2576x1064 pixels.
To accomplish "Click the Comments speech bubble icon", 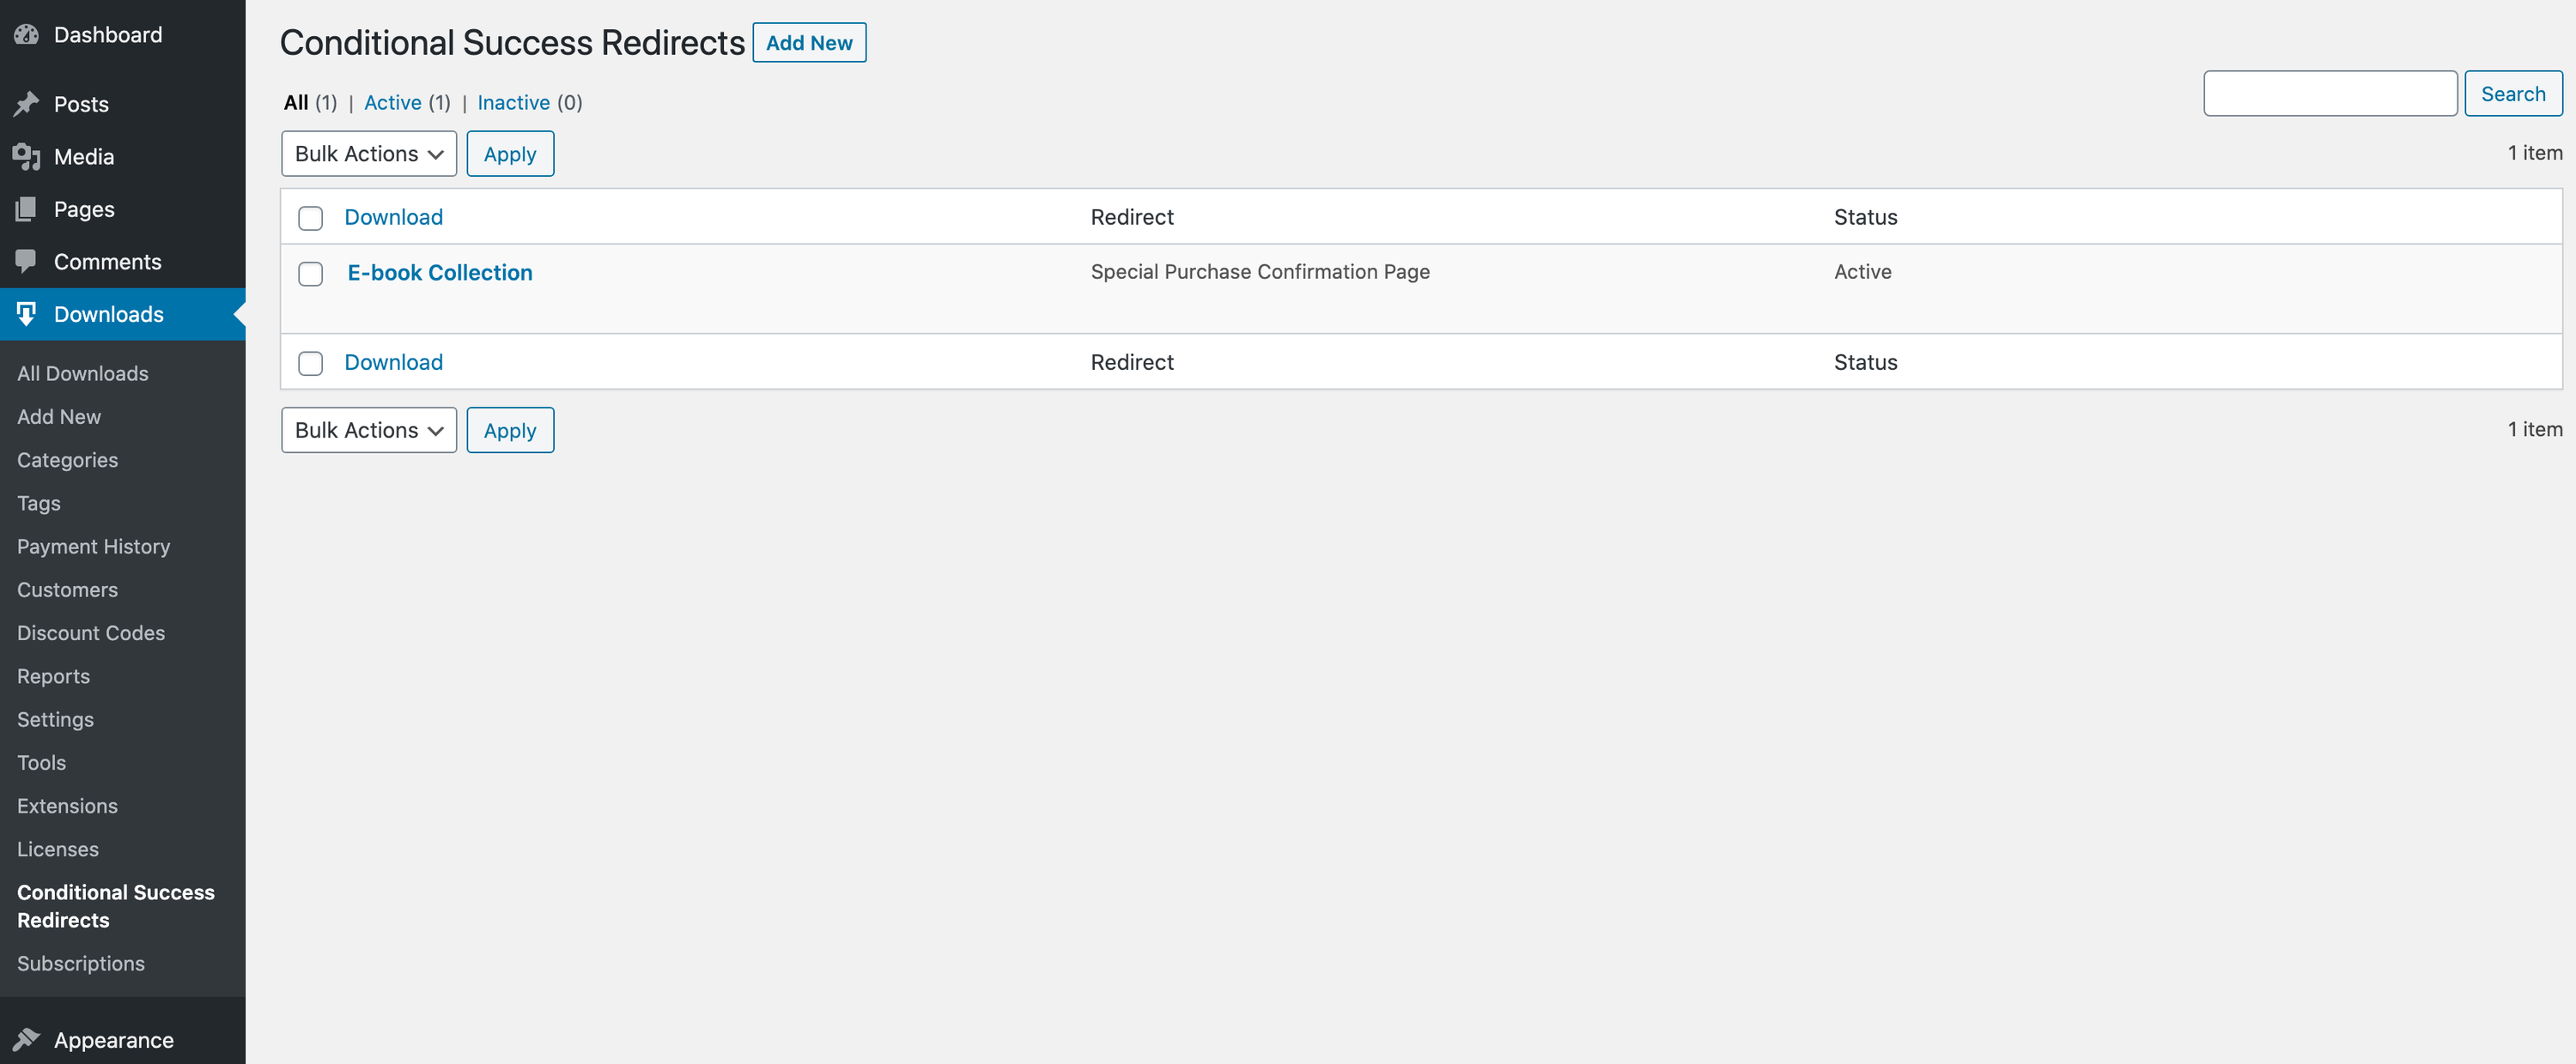I will pyautogui.click(x=27, y=262).
